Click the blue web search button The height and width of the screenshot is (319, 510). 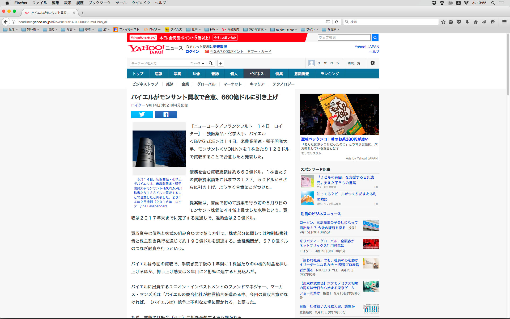(375, 37)
